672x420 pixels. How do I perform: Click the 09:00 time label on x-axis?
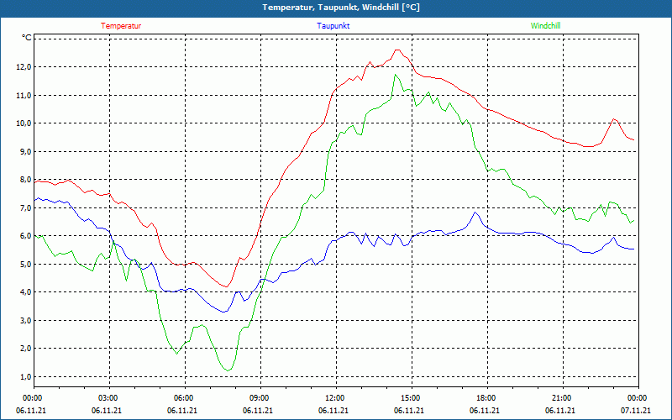[x=260, y=398]
